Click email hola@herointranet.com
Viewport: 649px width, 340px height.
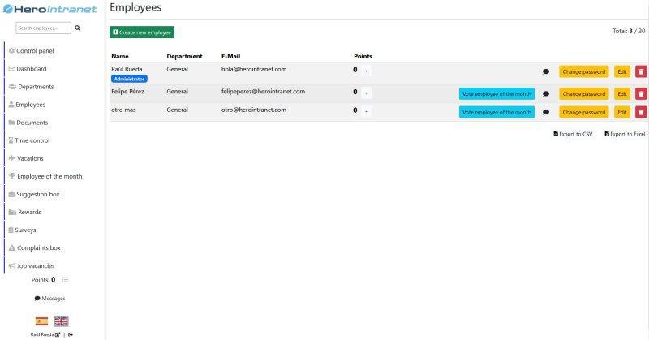click(254, 69)
